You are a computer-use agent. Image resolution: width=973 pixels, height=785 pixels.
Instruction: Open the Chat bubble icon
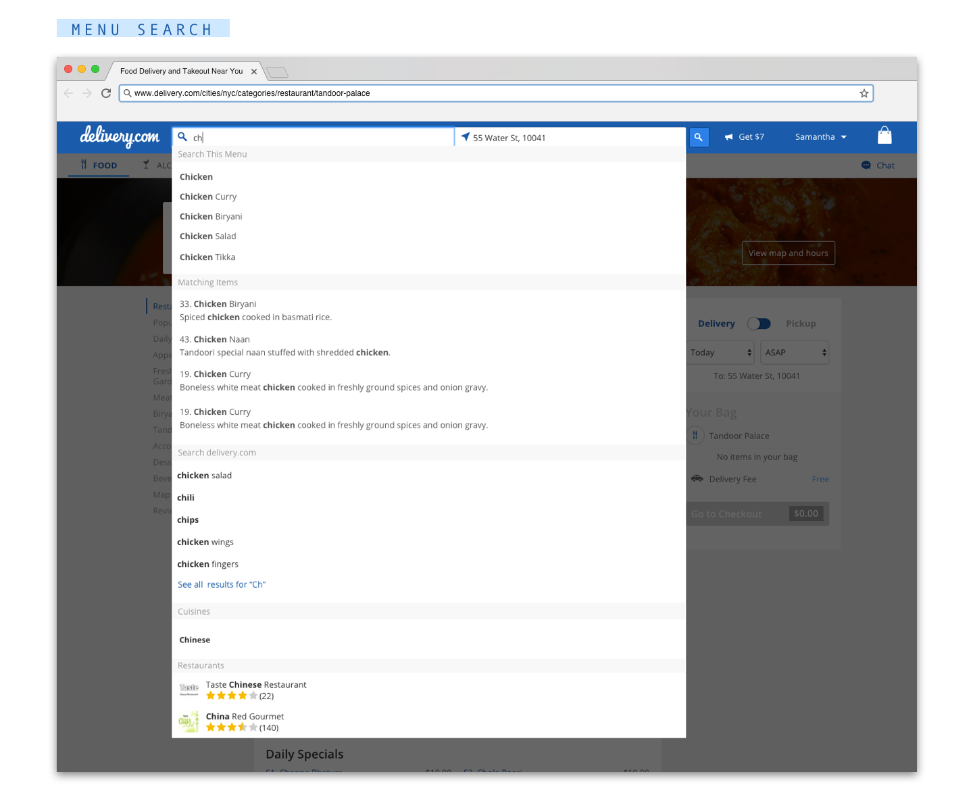click(866, 165)
